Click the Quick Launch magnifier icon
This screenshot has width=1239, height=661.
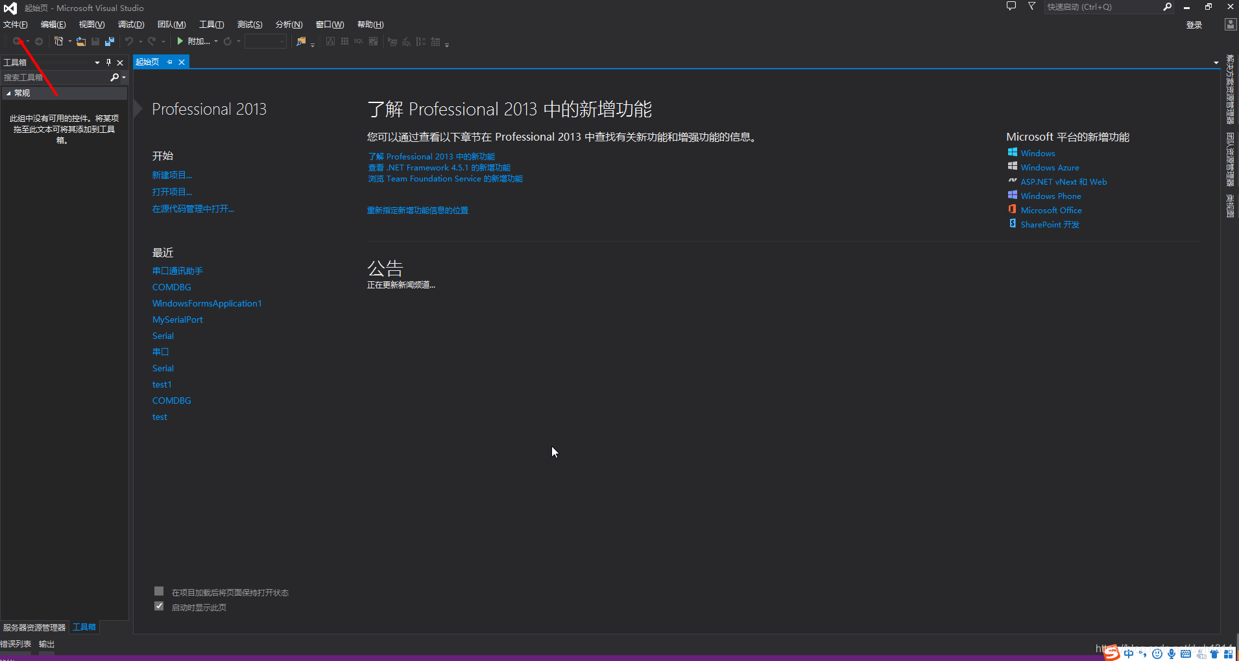pyautogui.click(x=1168, y=6)
